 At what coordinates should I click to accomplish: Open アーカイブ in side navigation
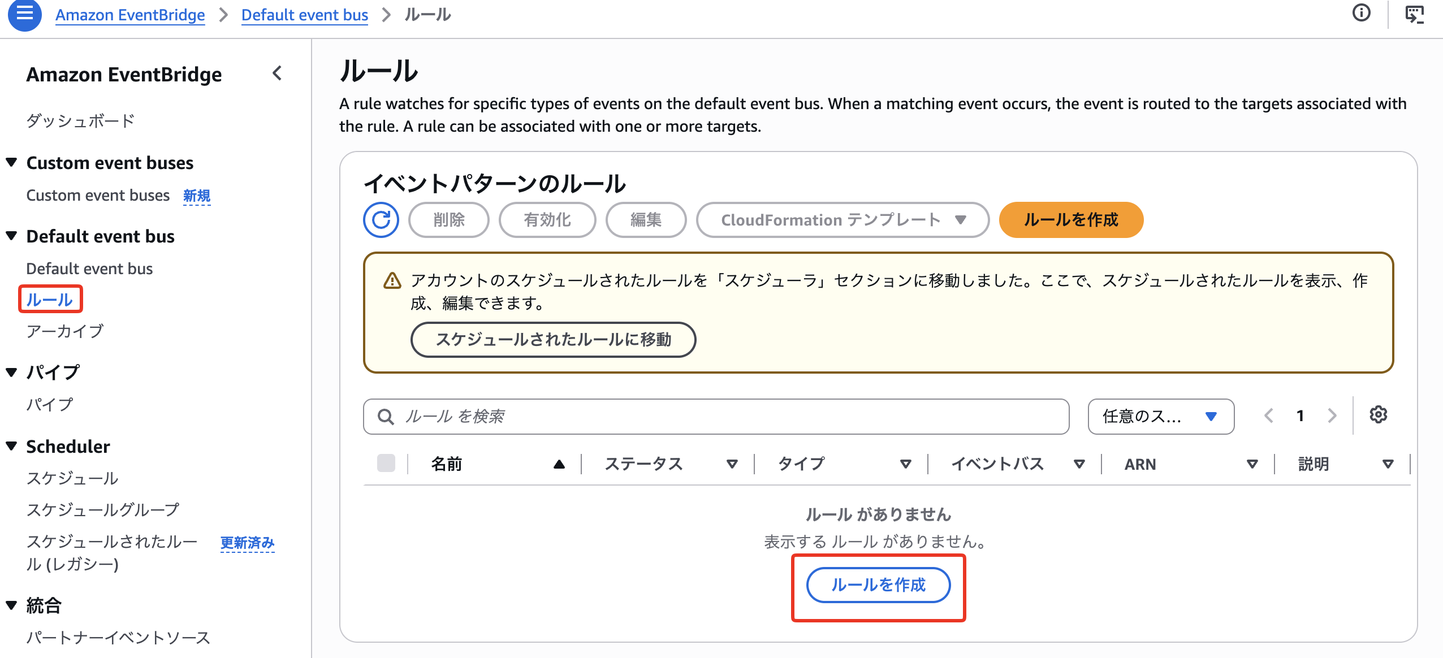point(65,331)
